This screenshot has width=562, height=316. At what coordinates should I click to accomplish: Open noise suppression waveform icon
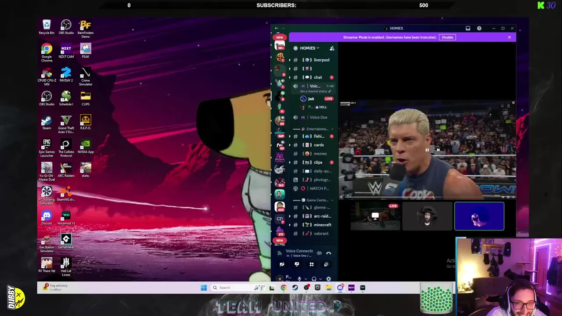coord(319,253)
